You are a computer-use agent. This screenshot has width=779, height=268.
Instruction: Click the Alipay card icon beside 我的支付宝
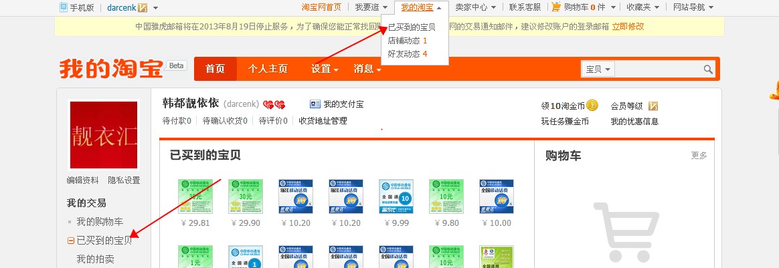(x=315, y=104)
